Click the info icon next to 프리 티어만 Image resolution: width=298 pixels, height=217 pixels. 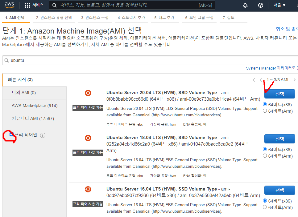(x=43, y=135)
